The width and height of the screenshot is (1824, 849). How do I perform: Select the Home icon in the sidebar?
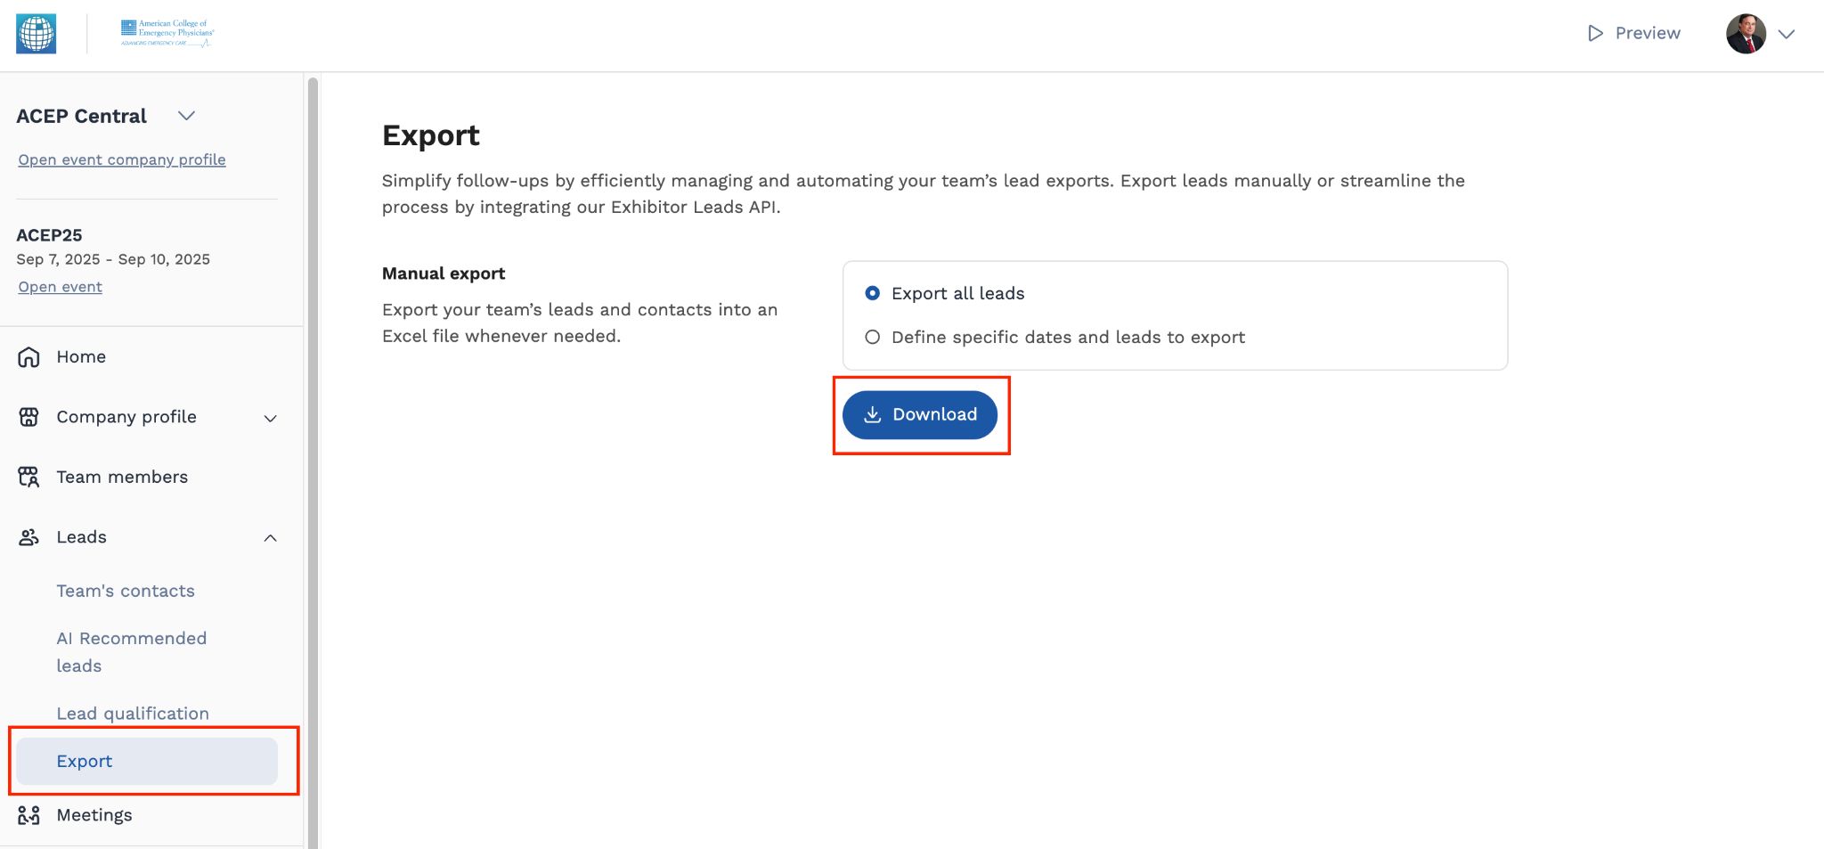click(28, 356)
